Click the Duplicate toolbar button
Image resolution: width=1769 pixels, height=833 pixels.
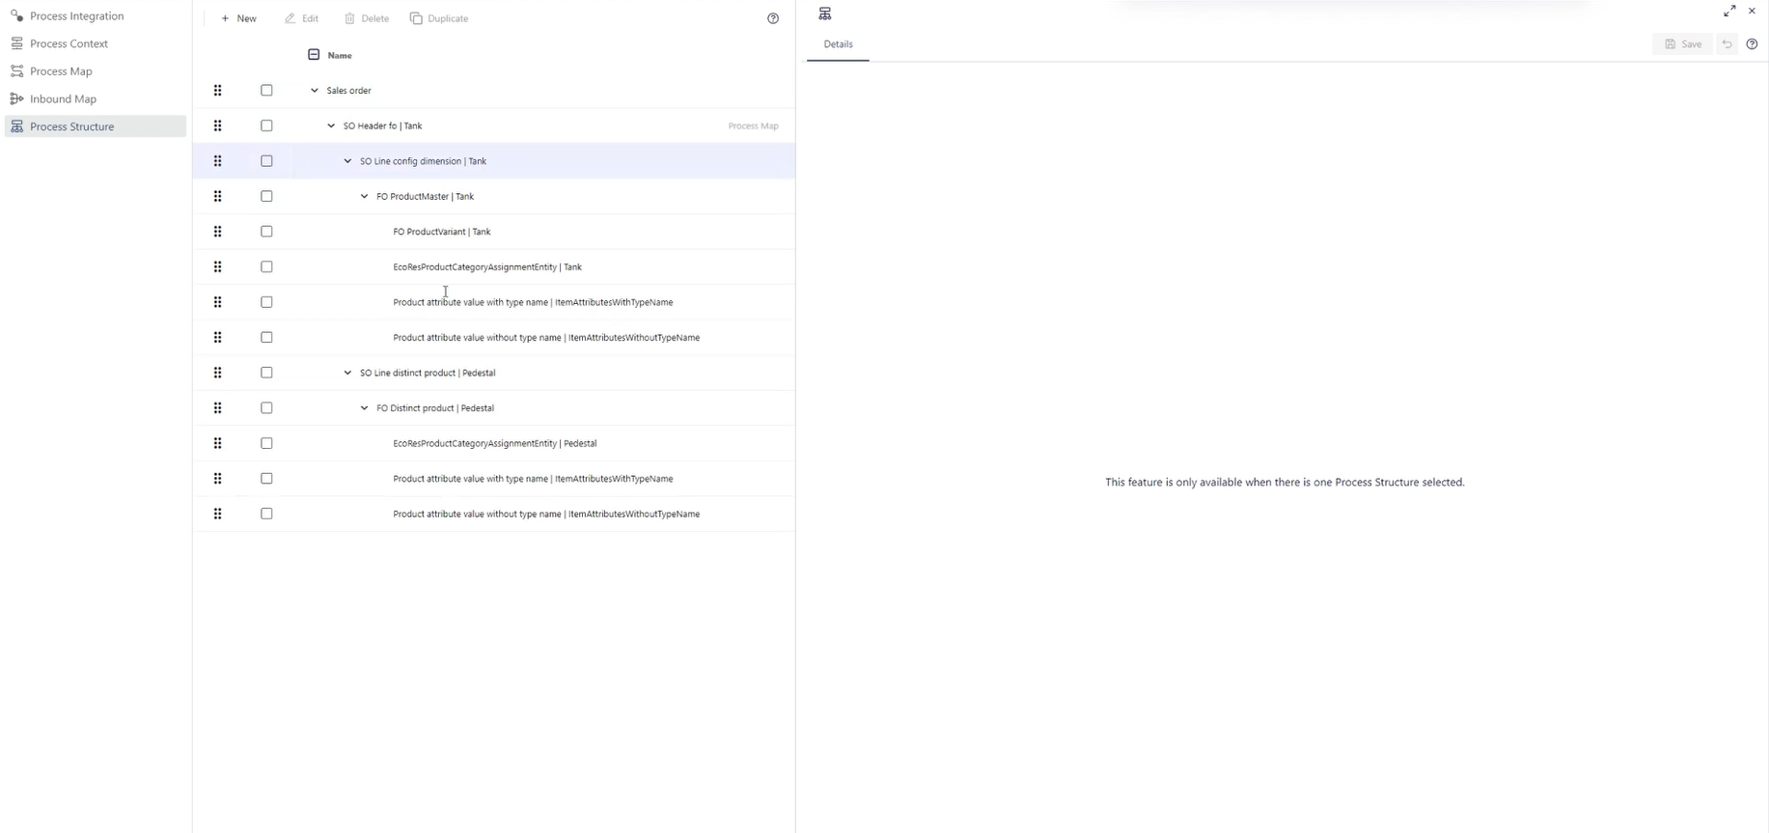coord(439,18)
